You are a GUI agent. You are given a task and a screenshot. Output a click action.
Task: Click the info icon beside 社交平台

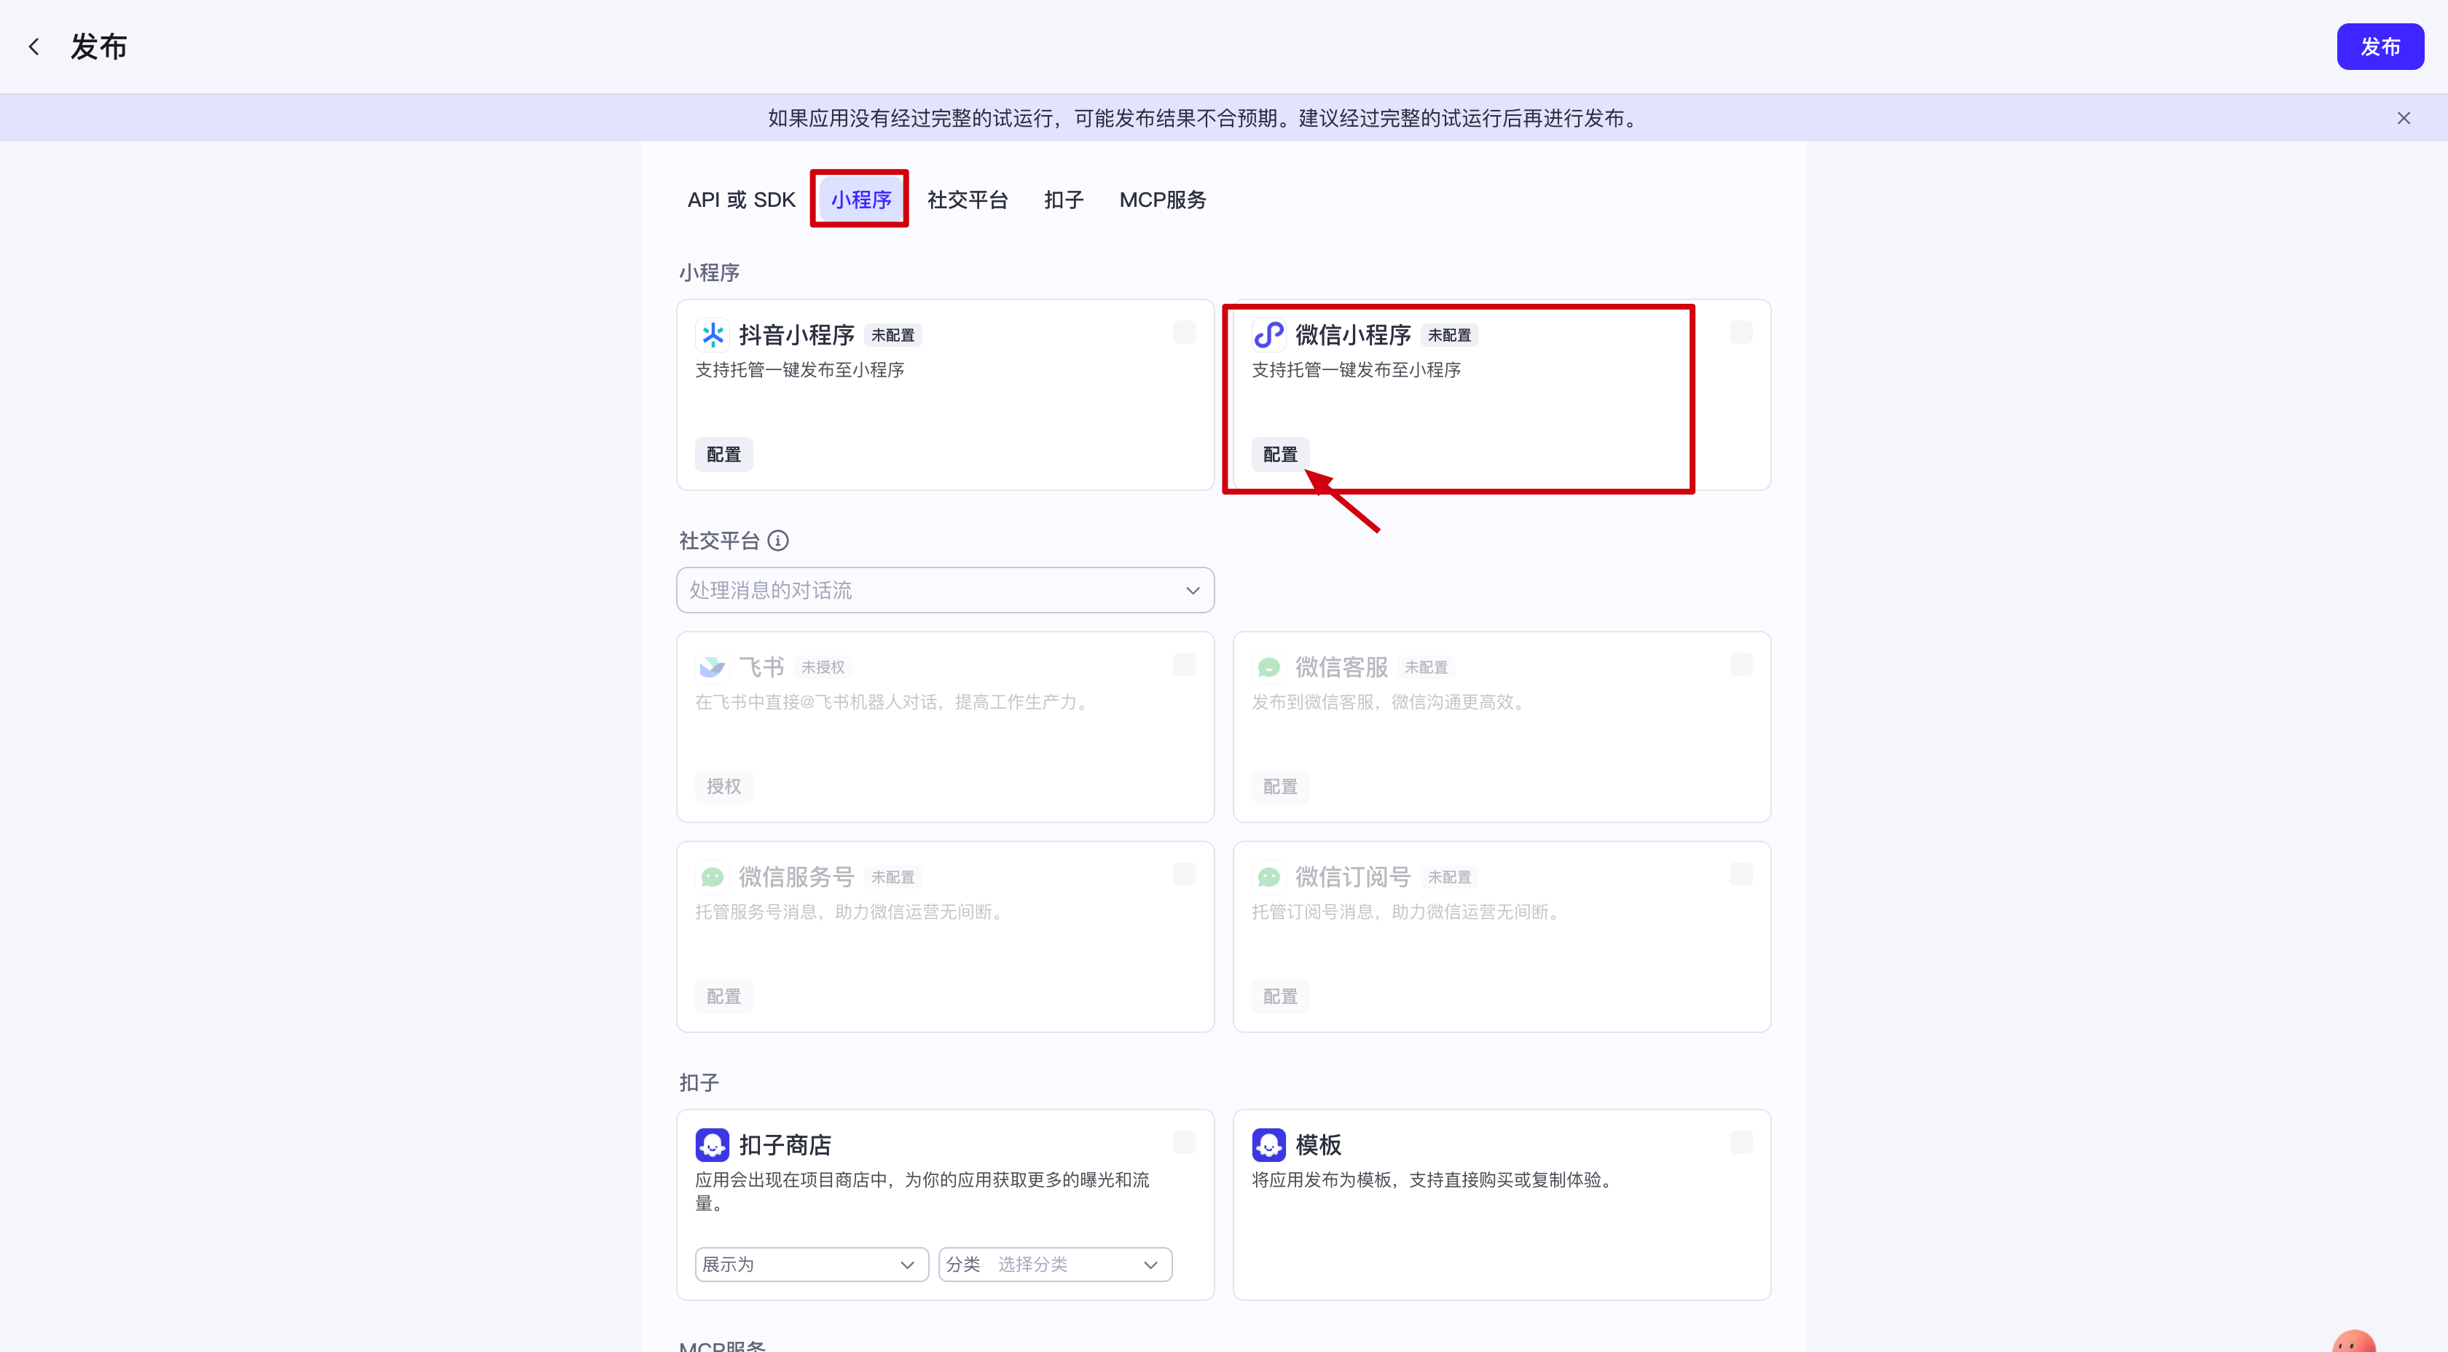(778, 541)
